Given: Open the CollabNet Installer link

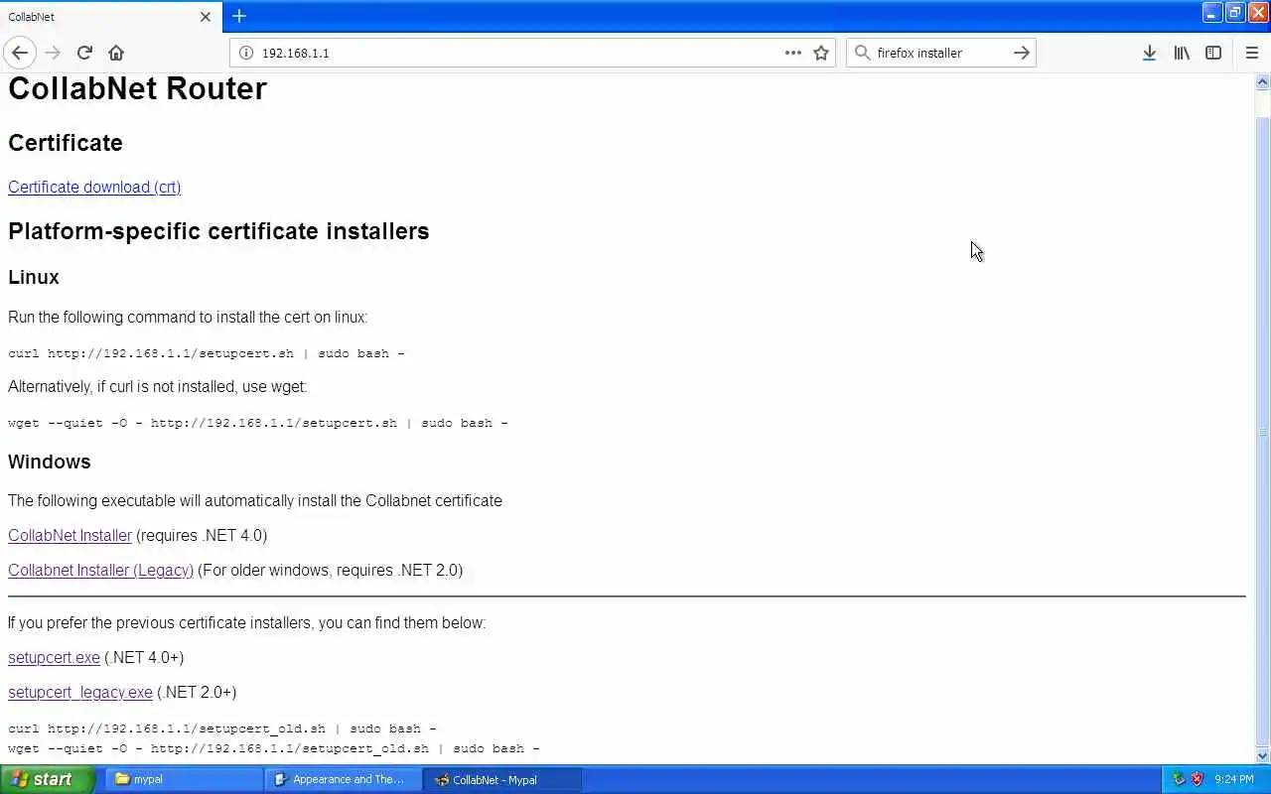Looking at the screenshot, I should [70, 535].
